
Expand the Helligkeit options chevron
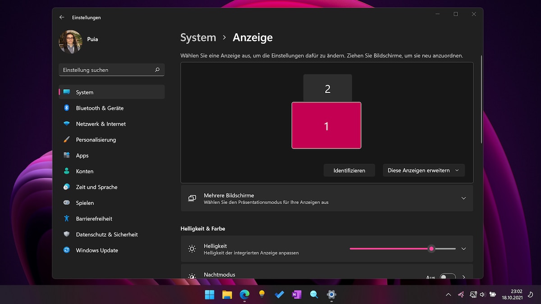click(x=463, y=248)
